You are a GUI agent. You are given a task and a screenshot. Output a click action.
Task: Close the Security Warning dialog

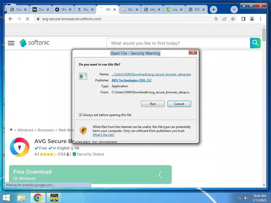193,52
